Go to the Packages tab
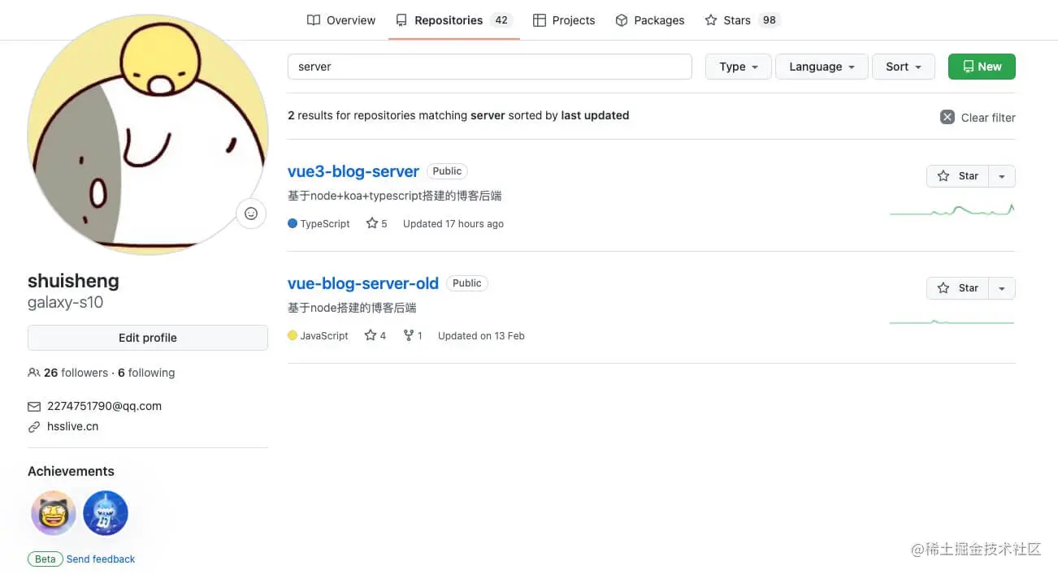Screen dimensions: 1058x574 649,20
